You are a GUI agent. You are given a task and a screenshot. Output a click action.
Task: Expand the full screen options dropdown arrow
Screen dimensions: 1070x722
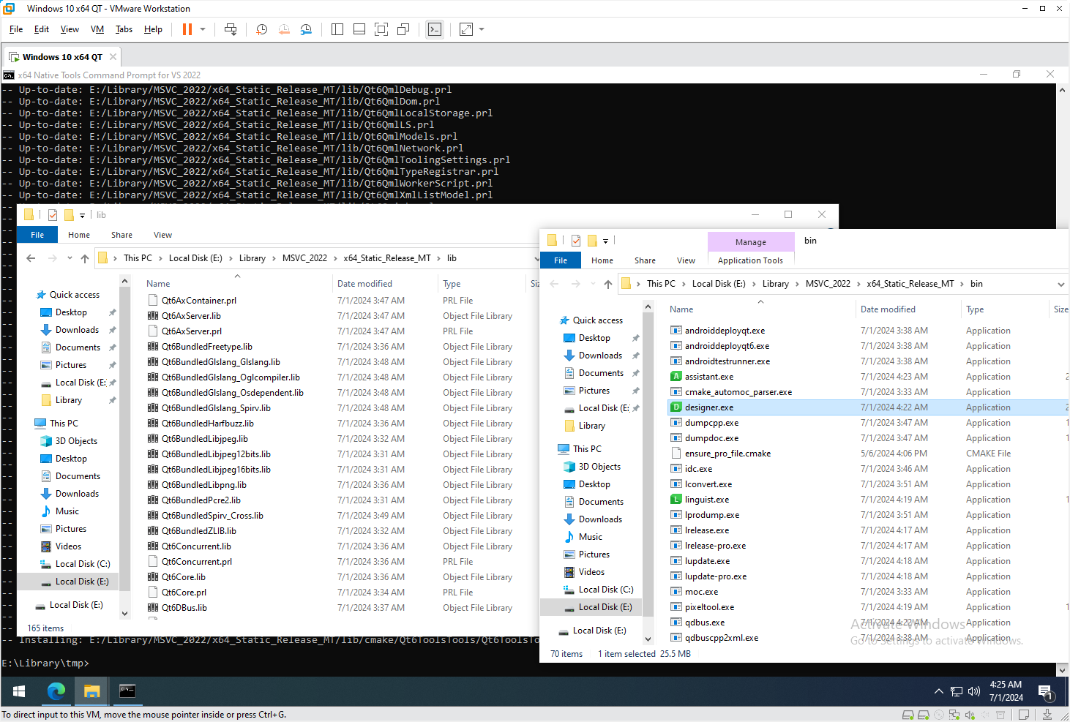coord(482,29)
